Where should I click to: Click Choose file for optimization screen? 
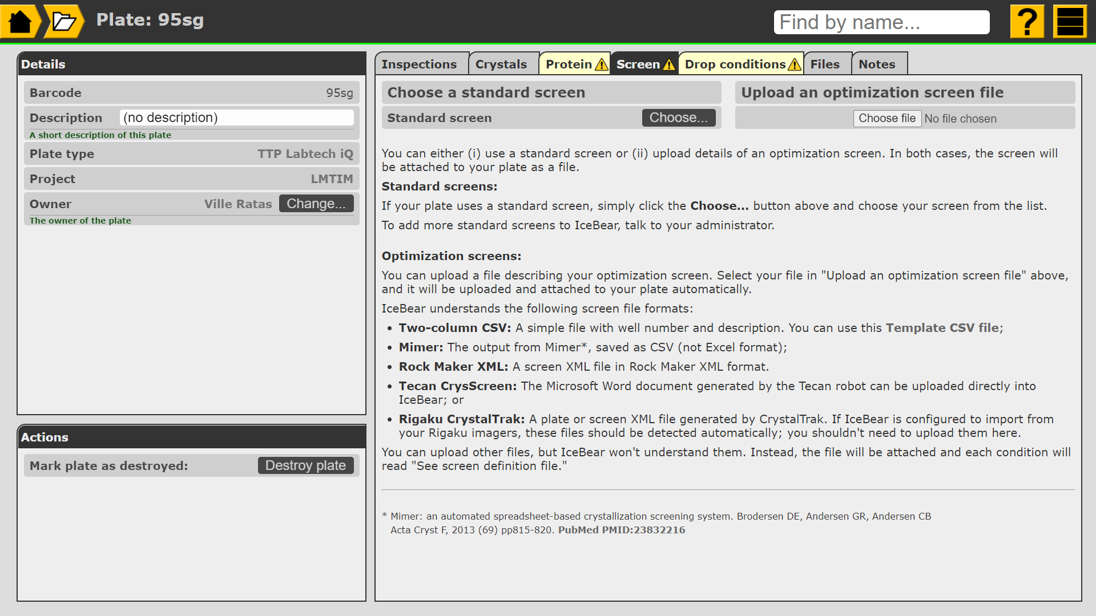[x=887, y=118]
